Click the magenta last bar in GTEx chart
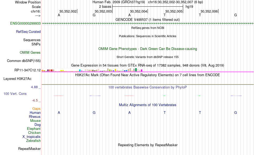This screenshot has width=254, height=155. tap(142, 71)
